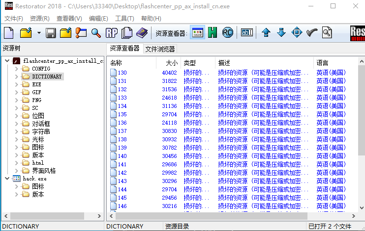The height and width of the screenshot is (231, 365).
Task: Open the 帮助(H) menu
Action: point(151,18)
